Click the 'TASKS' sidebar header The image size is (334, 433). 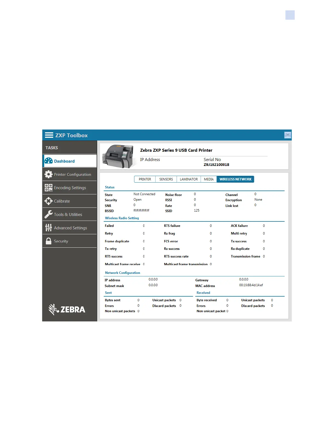point(52,148)
